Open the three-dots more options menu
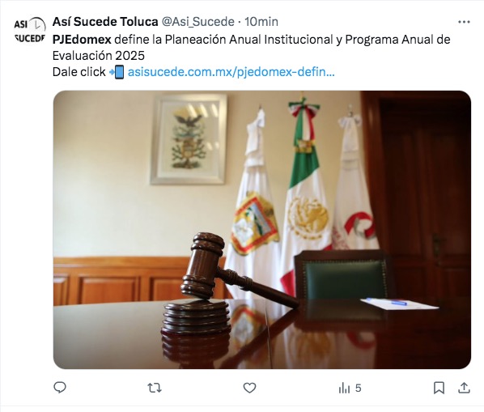The image size is (484, 412). (464, 22)
